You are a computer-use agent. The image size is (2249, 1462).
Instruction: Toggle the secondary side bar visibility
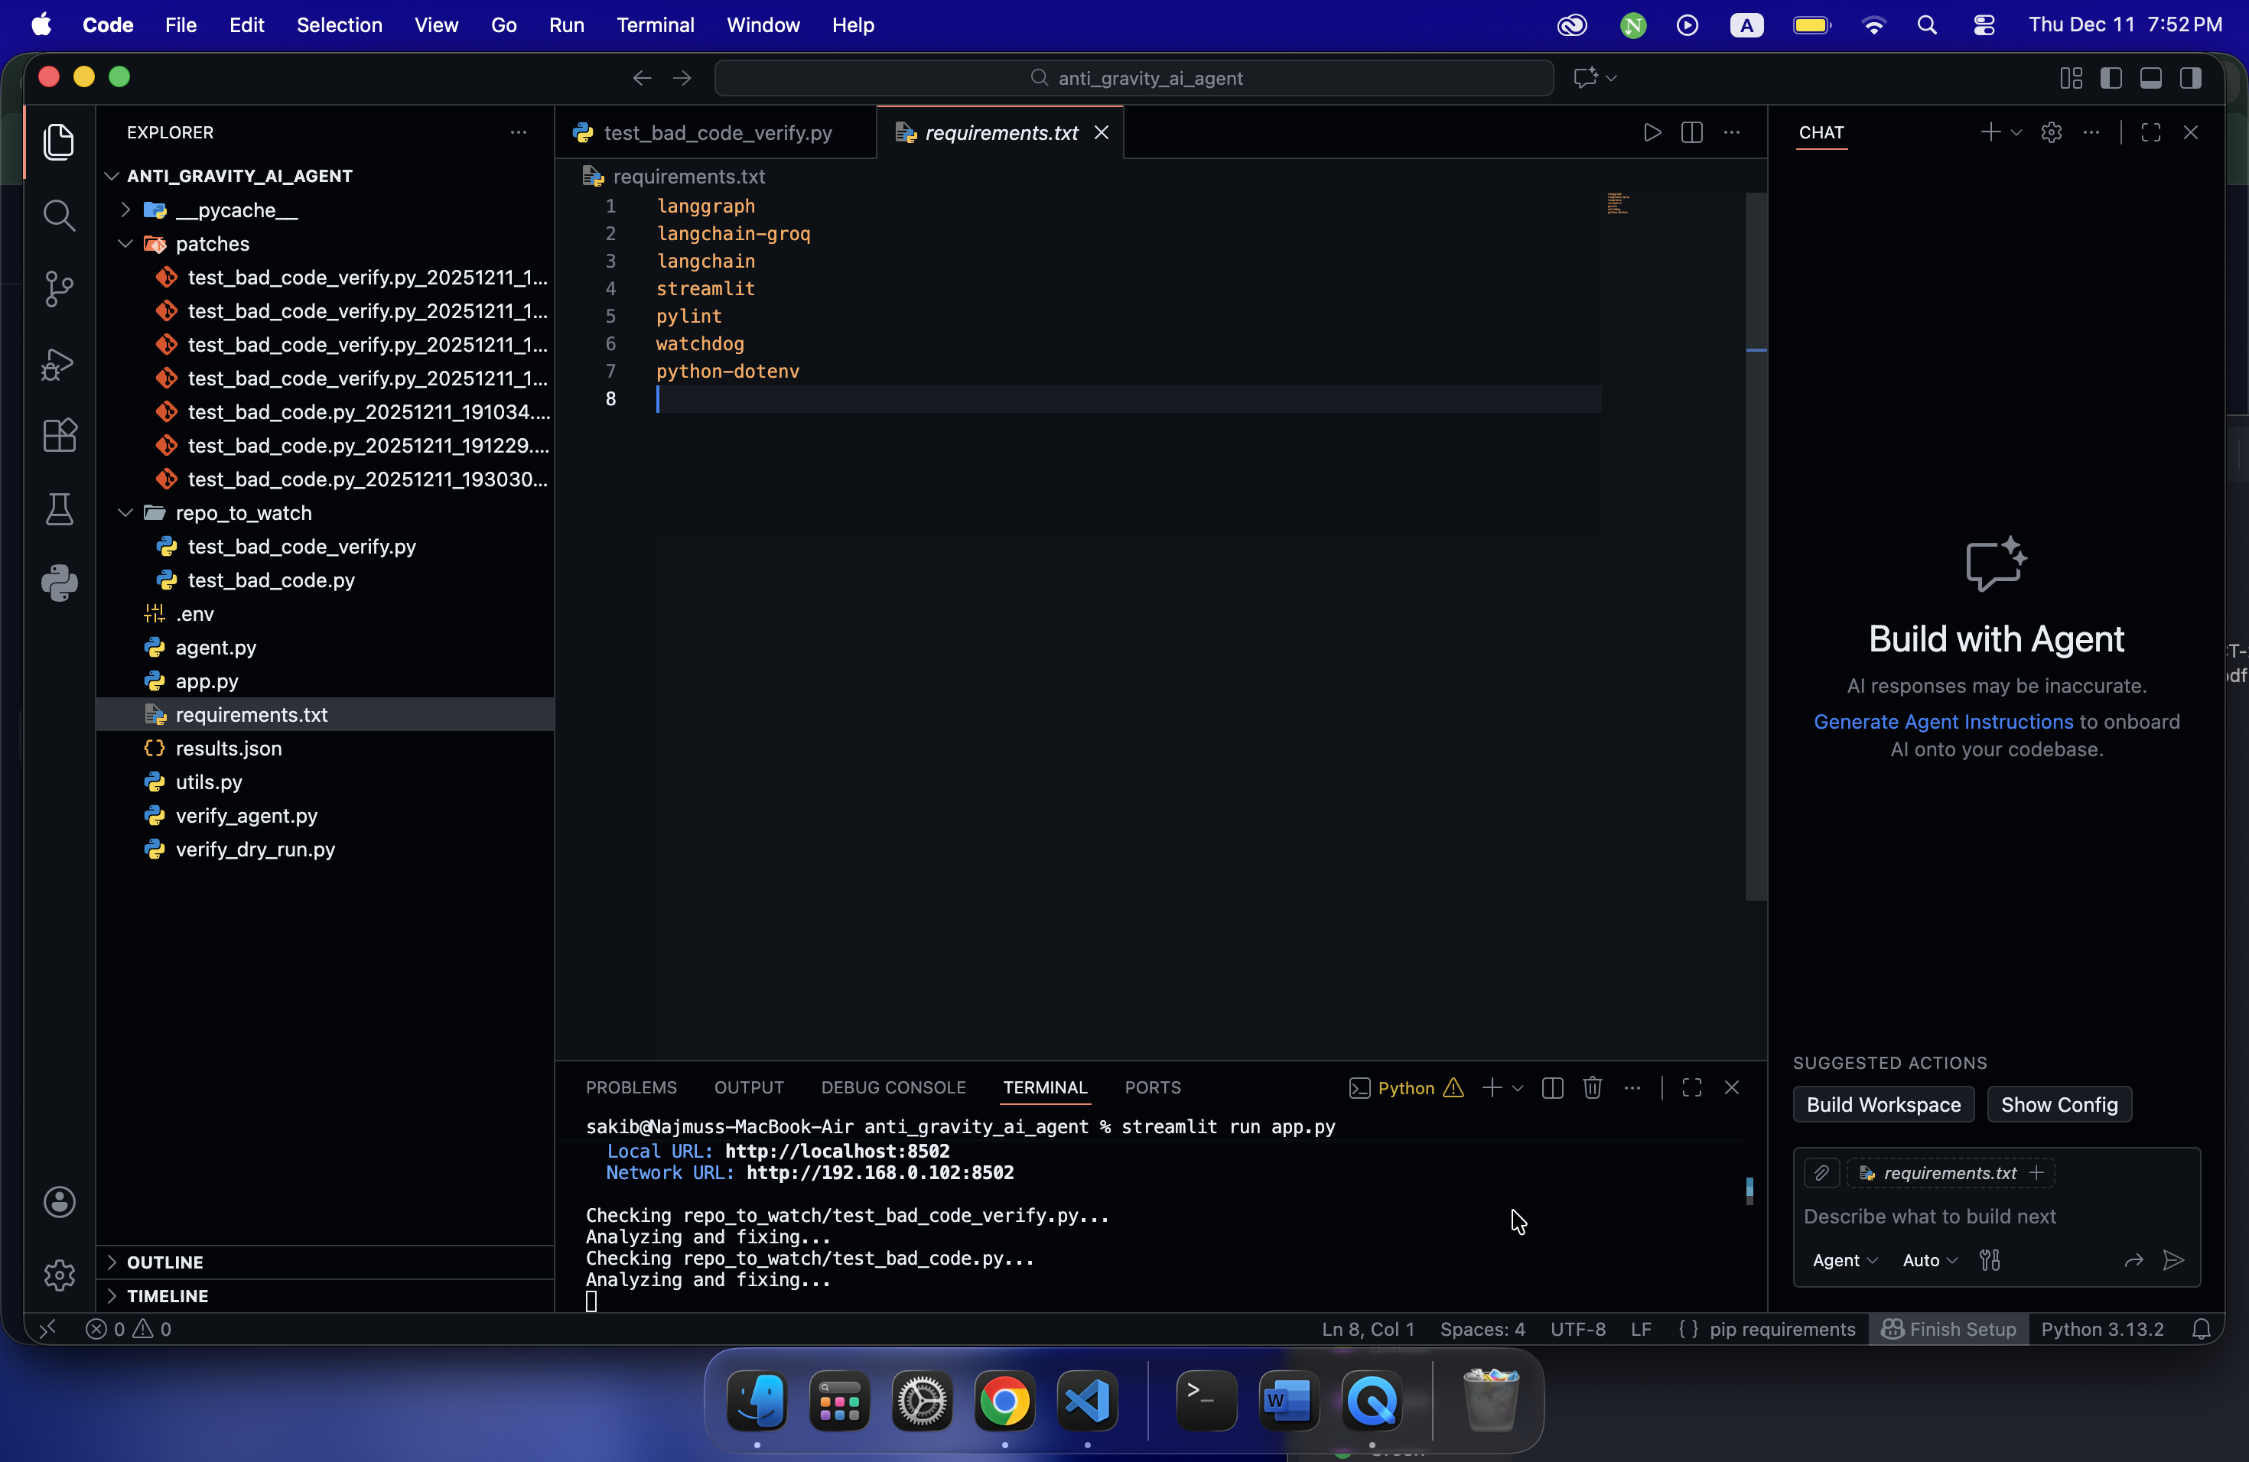(x=2190, y=79)
